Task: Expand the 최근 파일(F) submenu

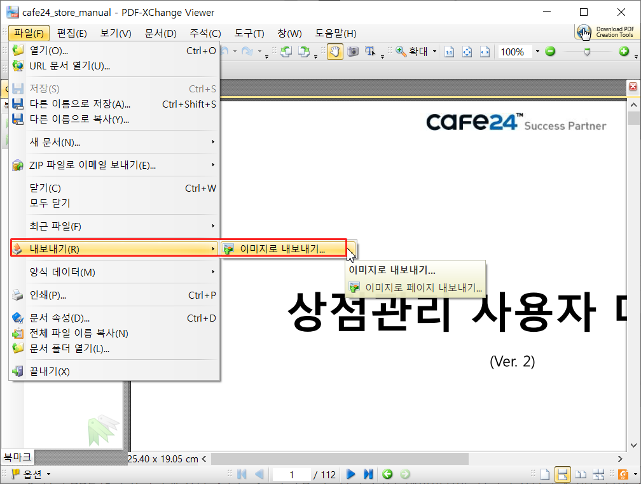Action: pos(114,226)
